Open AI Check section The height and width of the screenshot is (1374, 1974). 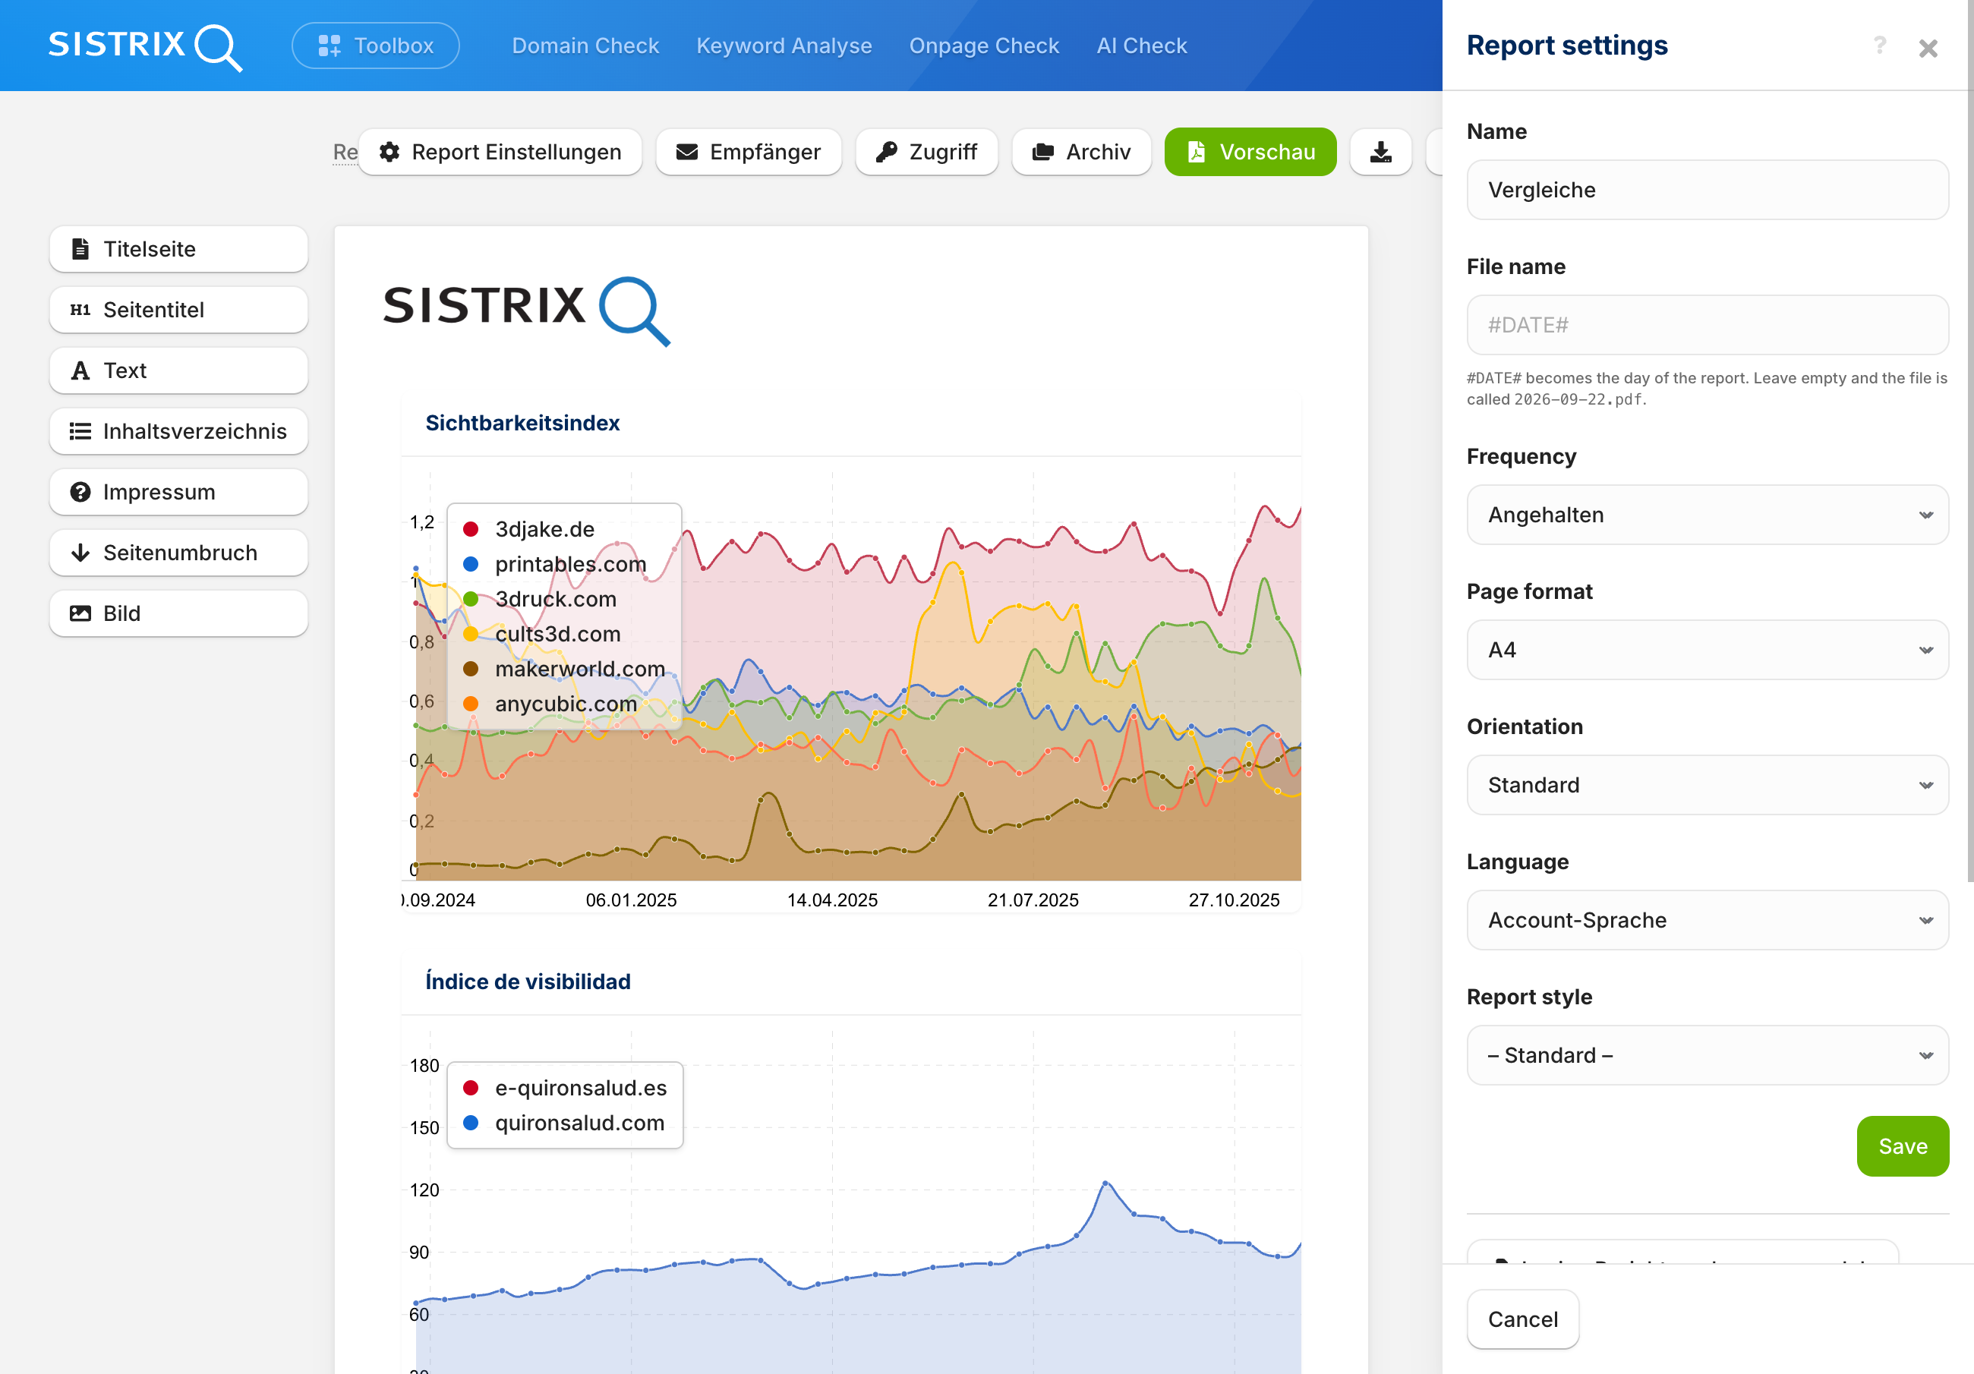(x=1142, y=46)
